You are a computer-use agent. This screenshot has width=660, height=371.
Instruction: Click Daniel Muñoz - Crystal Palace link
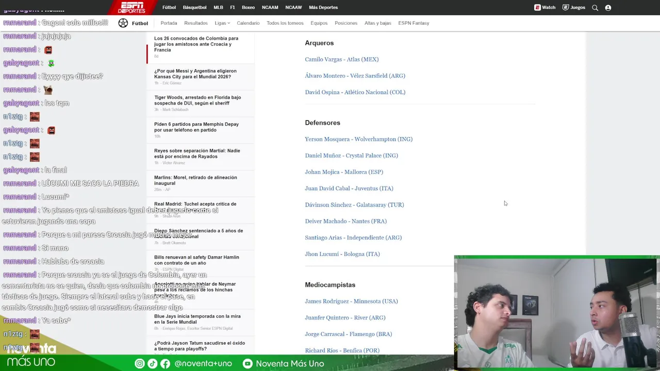(351, 156)
